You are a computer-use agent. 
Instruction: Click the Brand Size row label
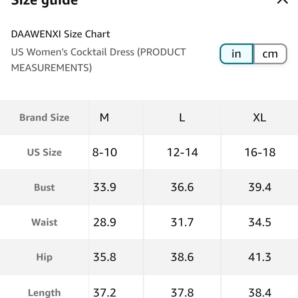[44, 117]
